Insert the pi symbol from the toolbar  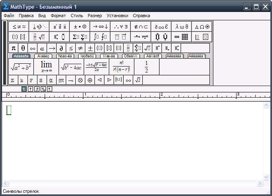tap(13, 48)
